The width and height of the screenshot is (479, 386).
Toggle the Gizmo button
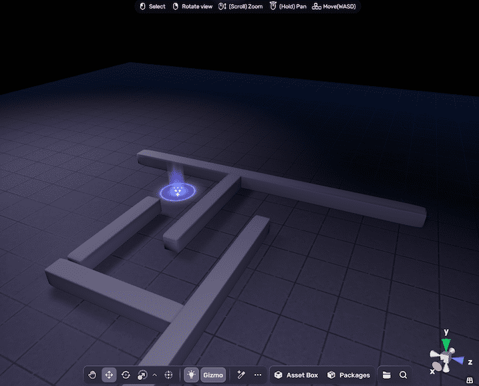[213, 375]
